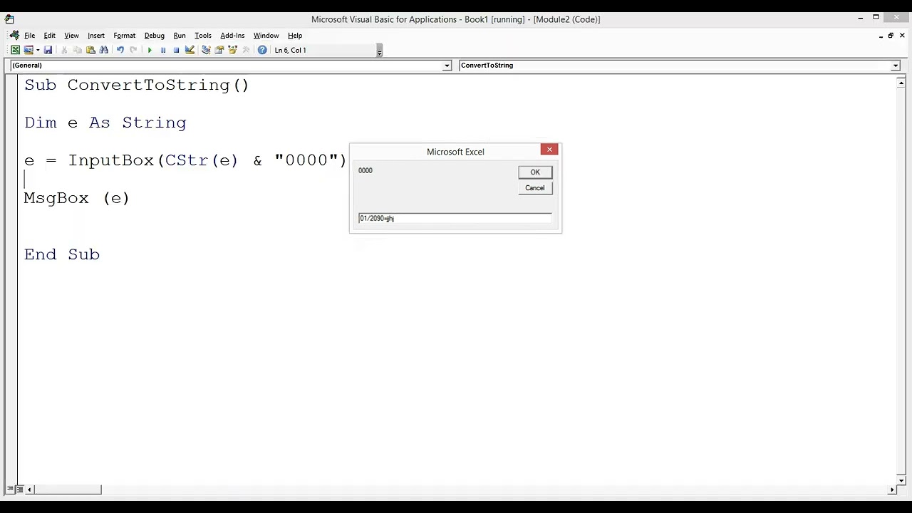The width and height of the screenshot is (912, 513).
Task: Open Project Explorer icon
Action: [206, 50]
